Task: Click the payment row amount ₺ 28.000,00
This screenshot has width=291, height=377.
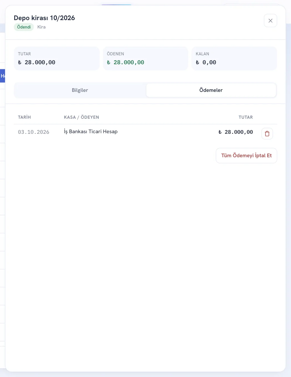Action: click(x=236, y=132)
